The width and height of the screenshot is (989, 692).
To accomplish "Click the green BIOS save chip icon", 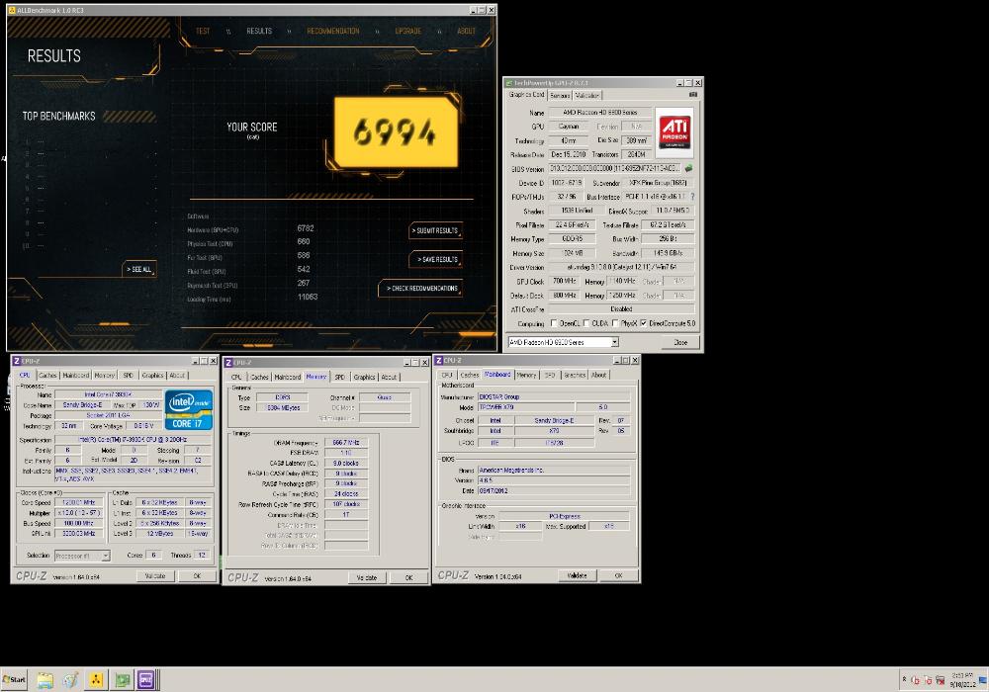I will pos(688,168).
